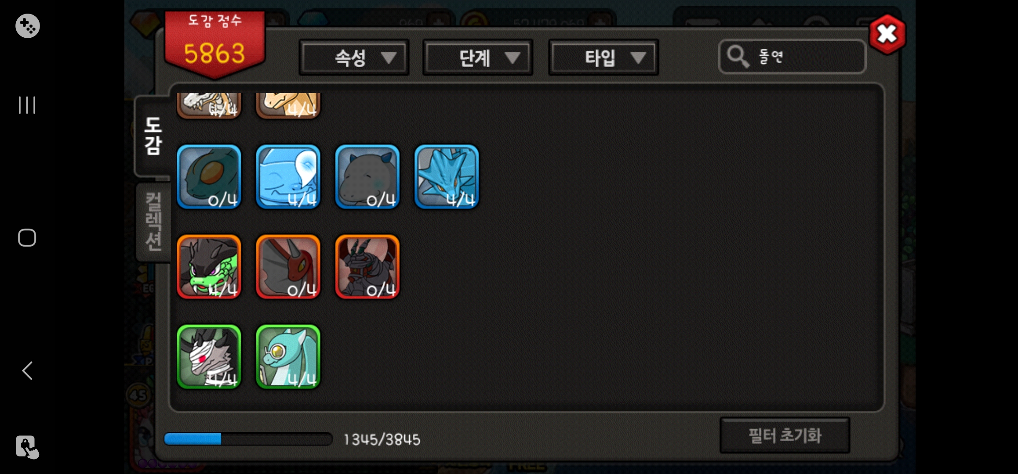1018x474 pixels.
Task: Switch to the 도감 encyclopedia tab
Action: pos(153,136)
